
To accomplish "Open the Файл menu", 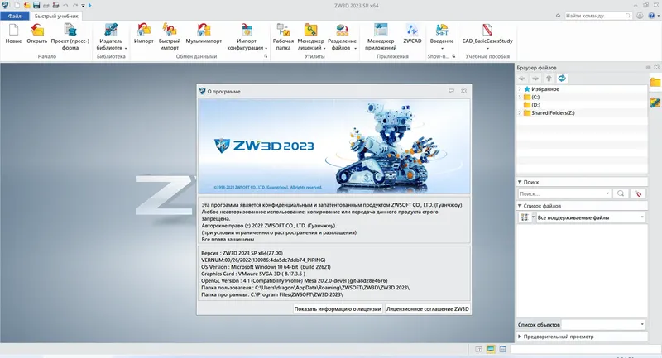I will pos(14,16).
